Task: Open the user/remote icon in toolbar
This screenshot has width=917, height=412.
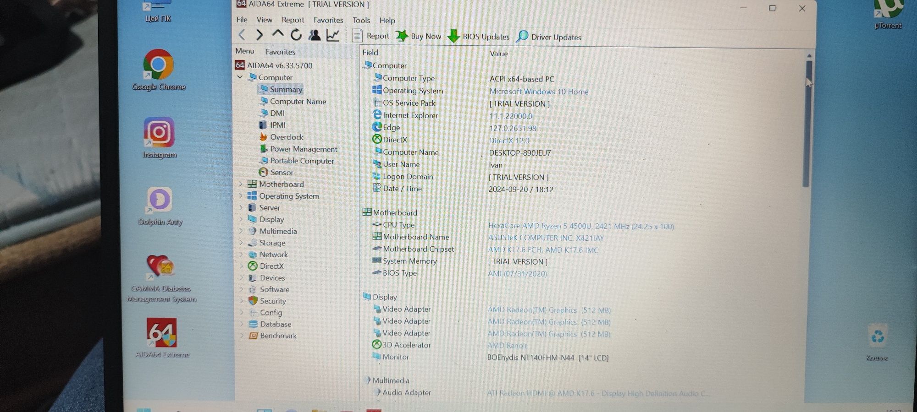Action: [x=315, y=35]
